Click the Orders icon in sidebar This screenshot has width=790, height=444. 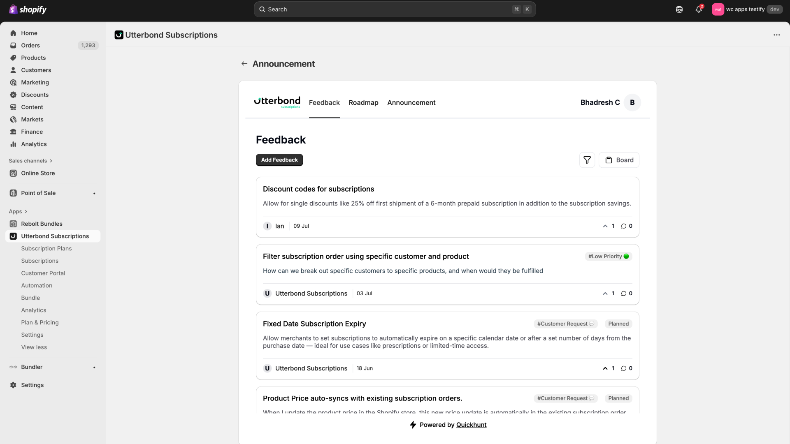[13, 45]
